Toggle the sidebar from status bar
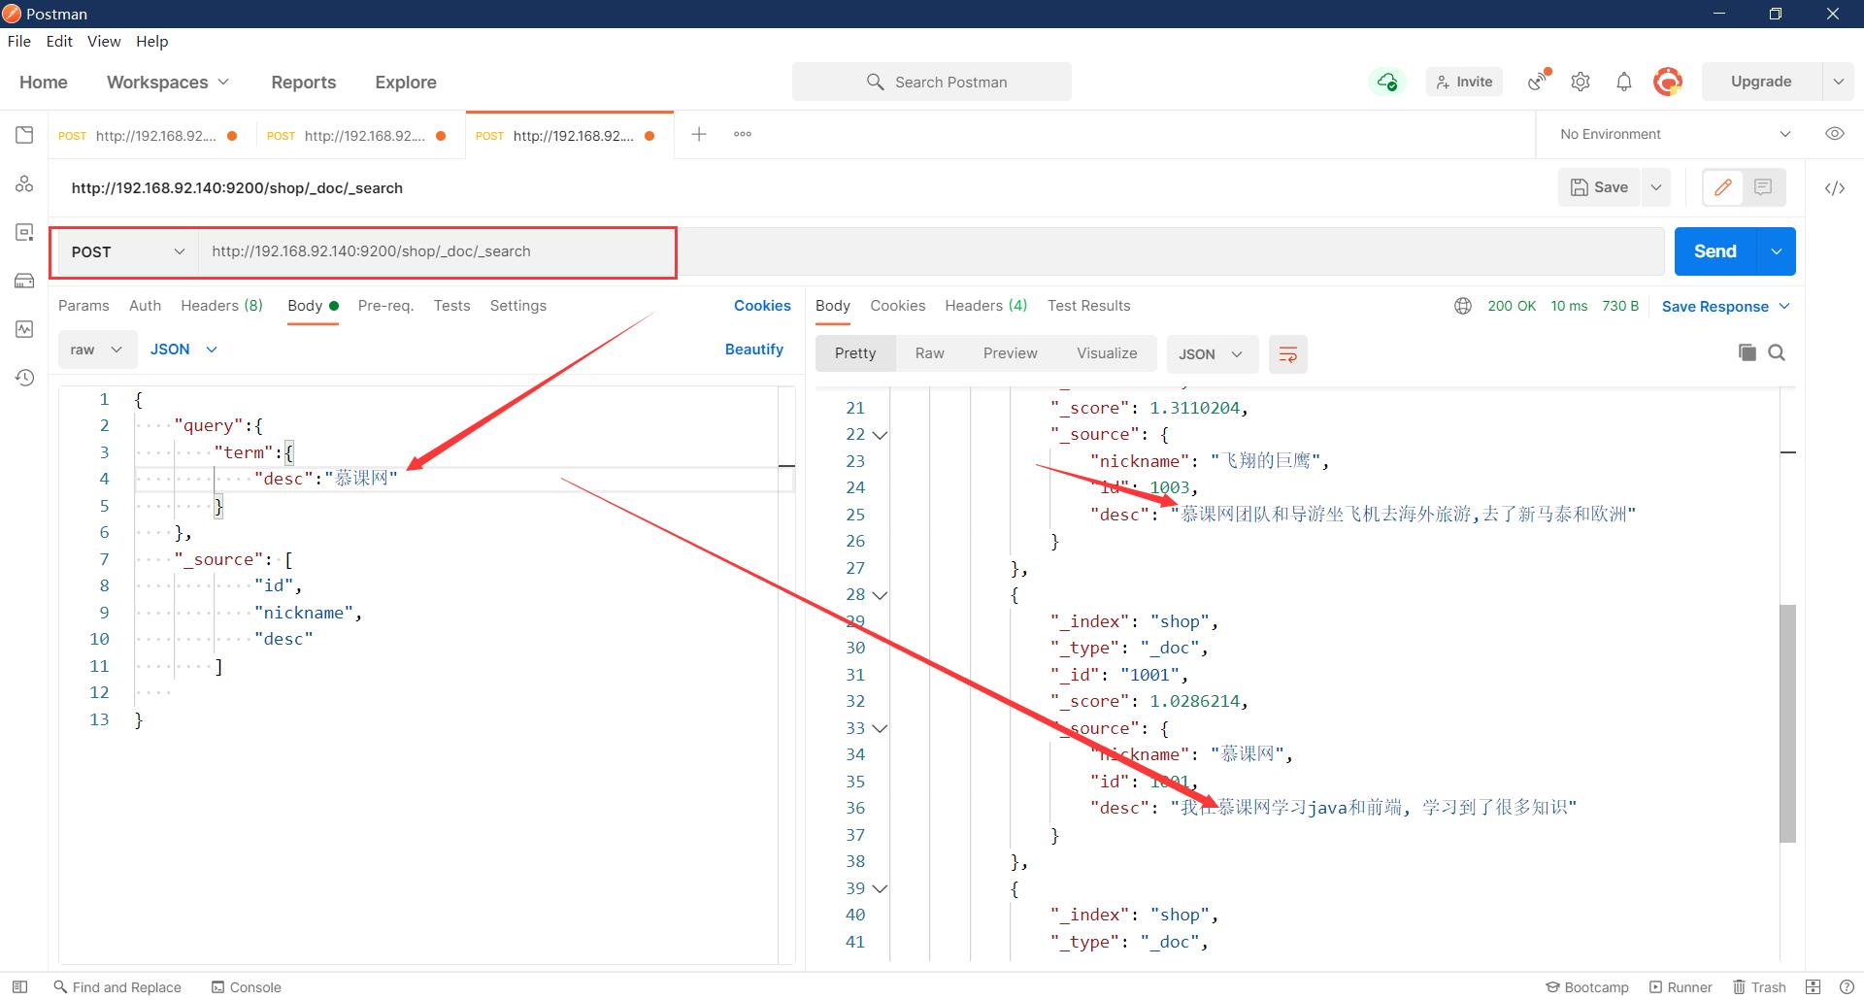The image size is (1864, 1000). [19, 986]
